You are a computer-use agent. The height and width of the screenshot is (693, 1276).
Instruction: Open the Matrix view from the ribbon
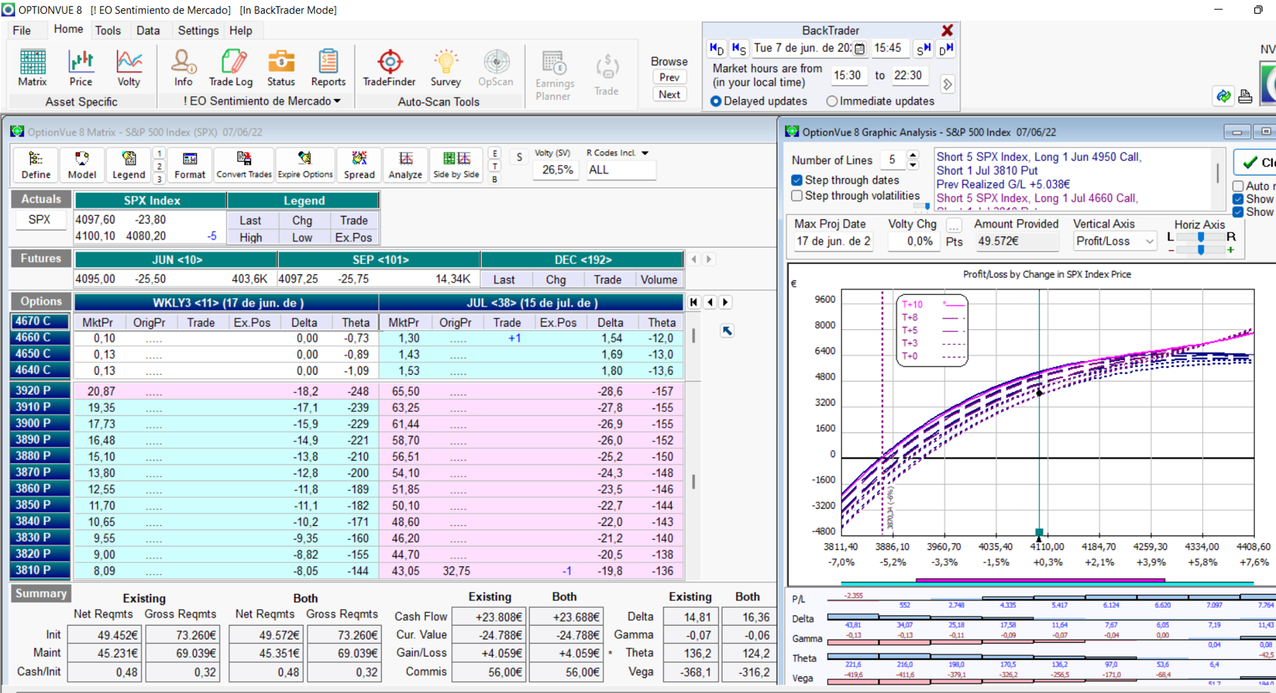point(32,68)
